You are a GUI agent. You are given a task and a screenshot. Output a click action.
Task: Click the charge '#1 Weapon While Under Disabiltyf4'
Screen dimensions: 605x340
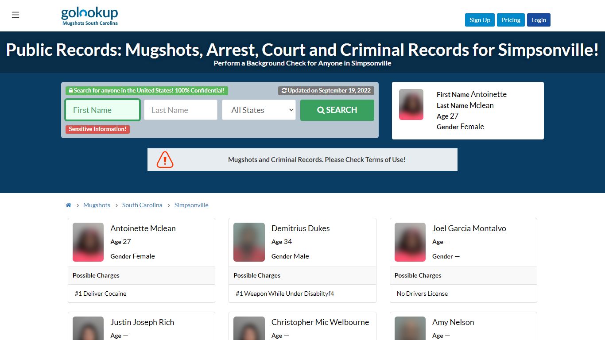(x=285, y=294)
